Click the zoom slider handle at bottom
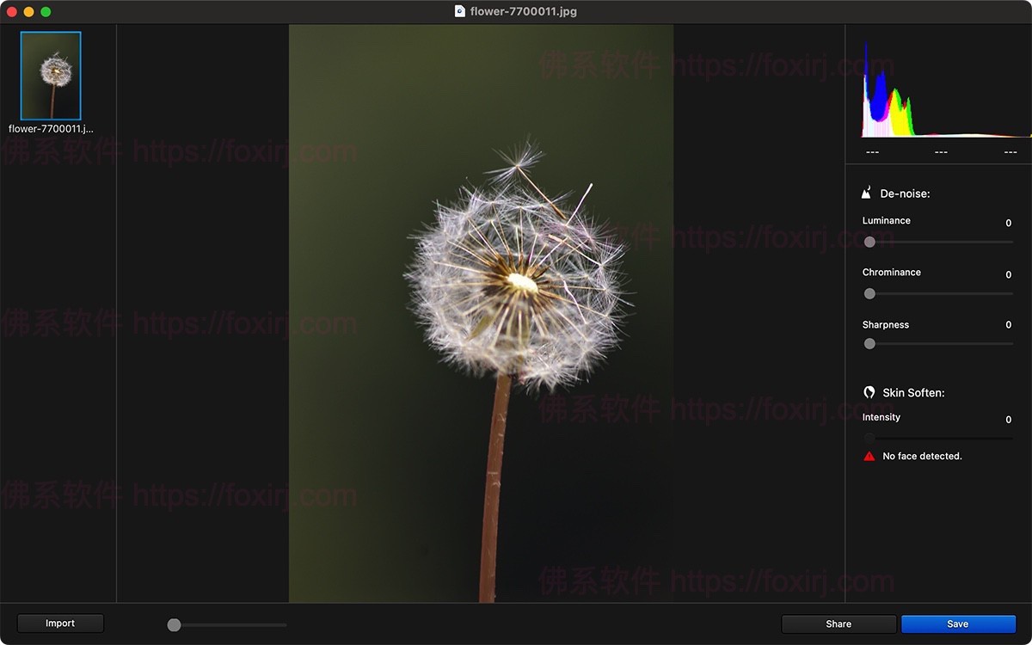 click(174, 625)
